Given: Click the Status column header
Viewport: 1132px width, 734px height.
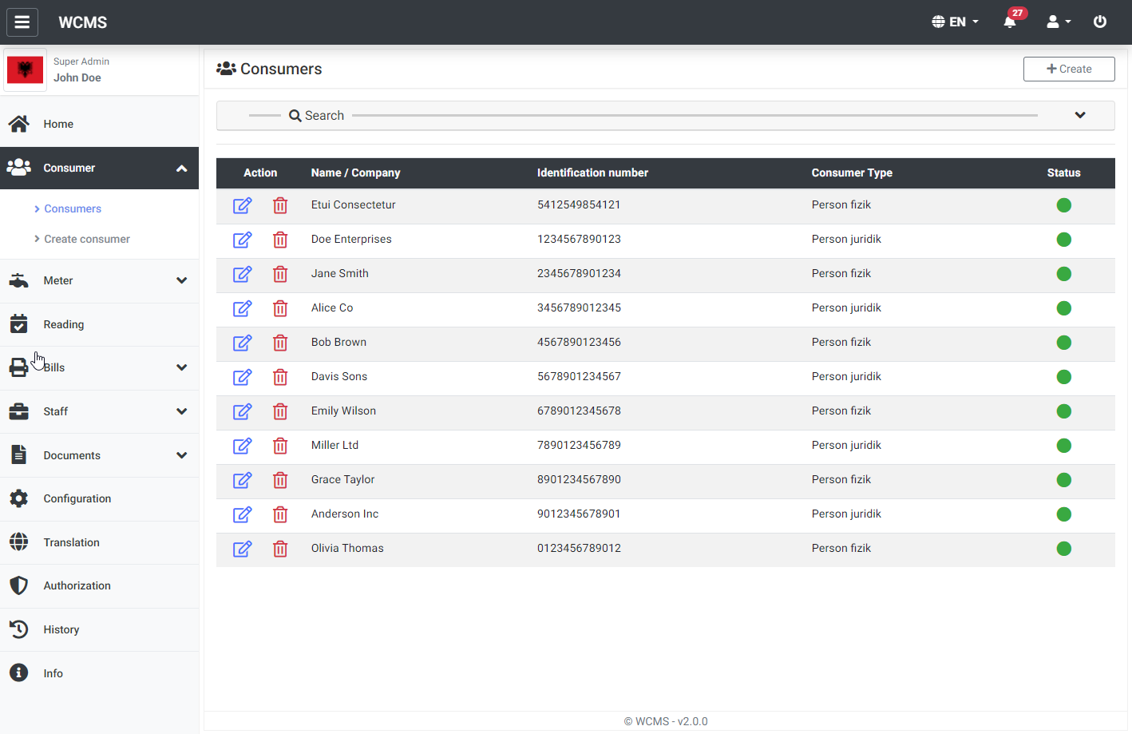Looking at the screenshot, I should pyautogui.click(x=1063, y=173).
